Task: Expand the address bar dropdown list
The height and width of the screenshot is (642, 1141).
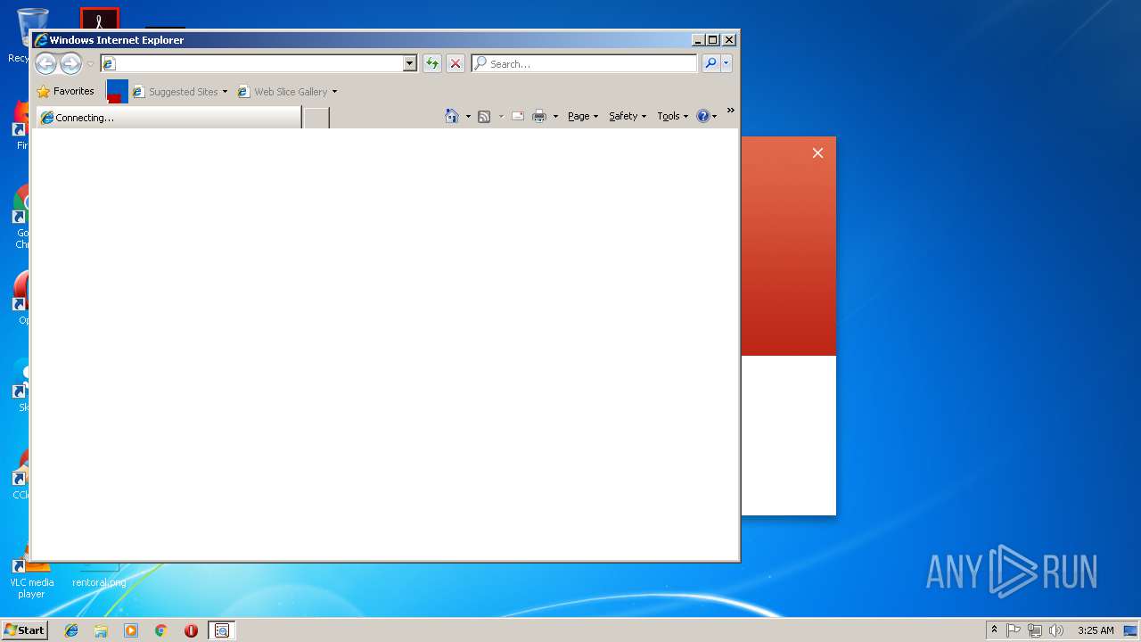Action: point(410,63)
